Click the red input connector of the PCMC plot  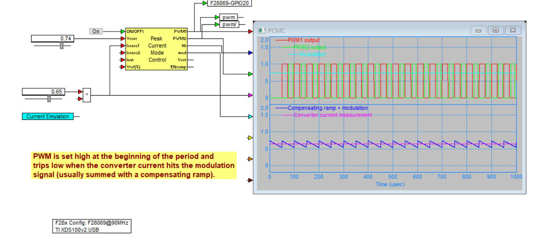click(250, 31)
